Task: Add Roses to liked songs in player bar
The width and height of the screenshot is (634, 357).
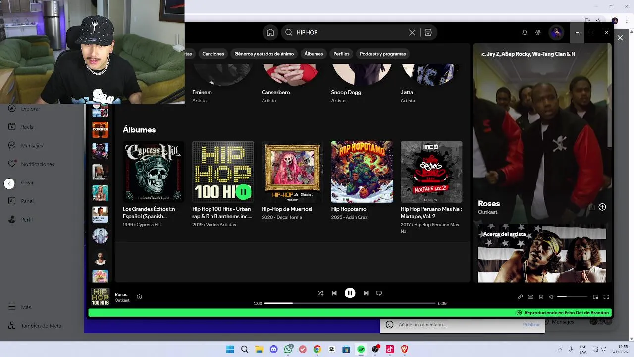Action: click(139, 297)
